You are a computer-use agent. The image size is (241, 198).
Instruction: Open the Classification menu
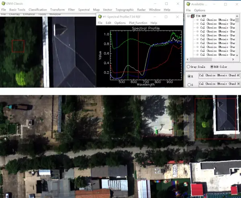coord(38,10)
